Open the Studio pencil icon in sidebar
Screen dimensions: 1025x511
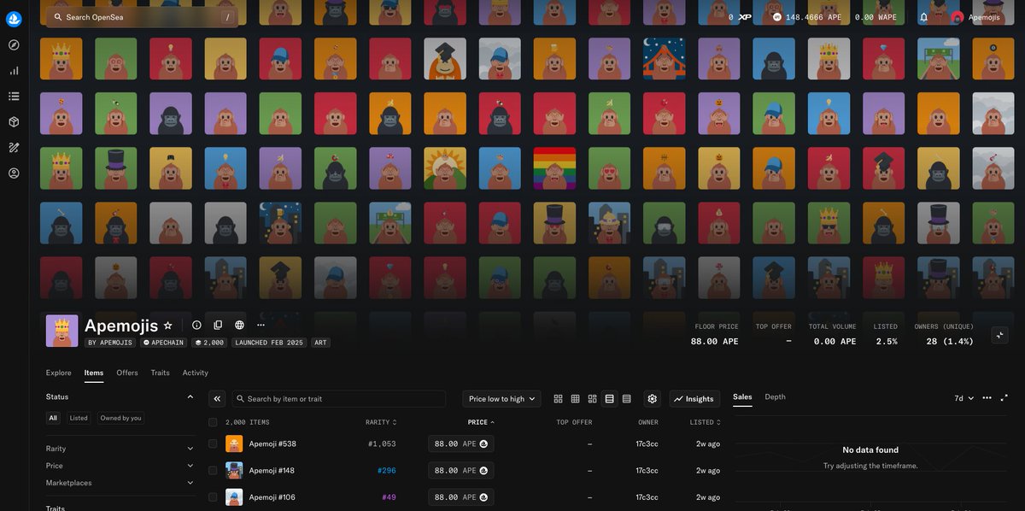(14, 148)
